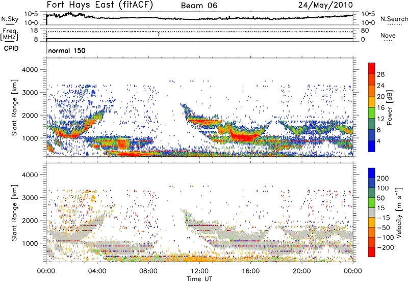Viewport: 408px width, 282px height.
Task: Click the "12" tick on Power colorbar
Action: [x=380, y=119]
